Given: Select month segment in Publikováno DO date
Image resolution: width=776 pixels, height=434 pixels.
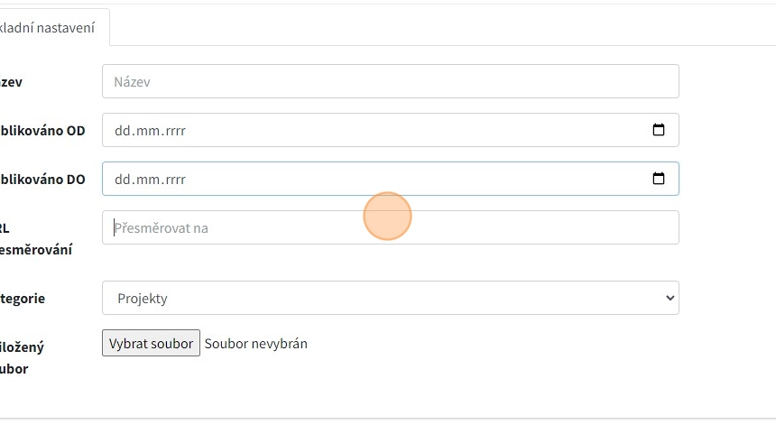Looking at the screenshot, I should [x=145, y=180].
